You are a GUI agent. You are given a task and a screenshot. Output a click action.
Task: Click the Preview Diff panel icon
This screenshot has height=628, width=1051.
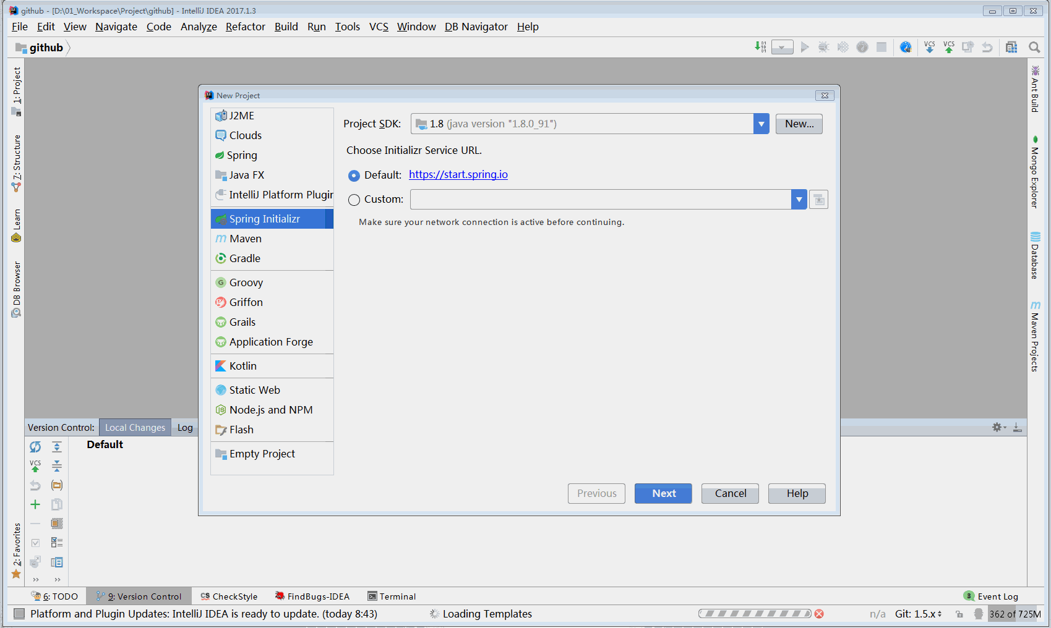(x=57, y=562)
